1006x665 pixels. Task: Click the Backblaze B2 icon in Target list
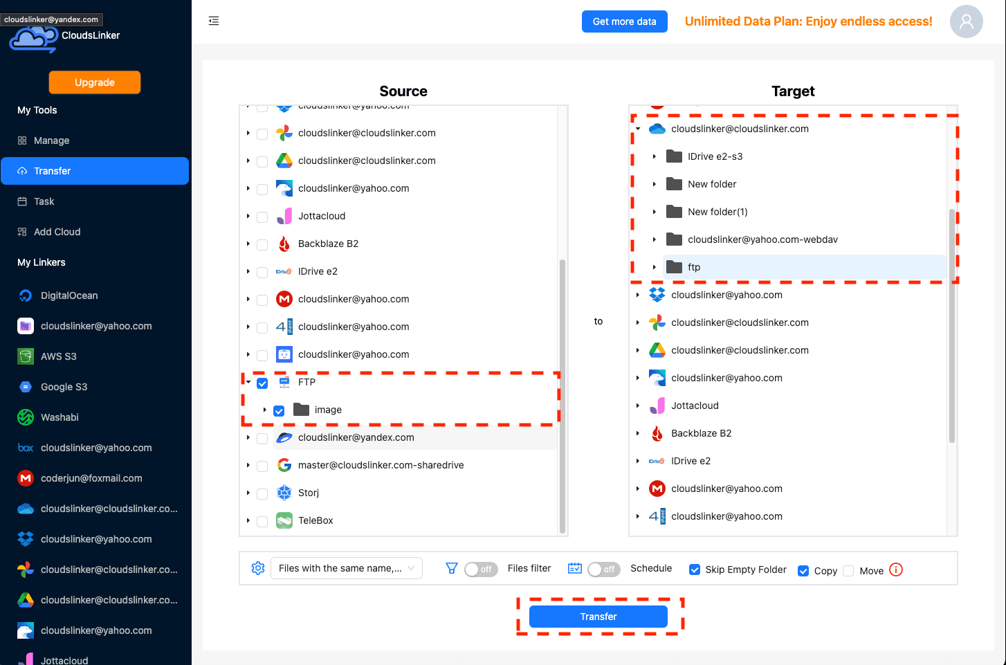coord(657,433)
